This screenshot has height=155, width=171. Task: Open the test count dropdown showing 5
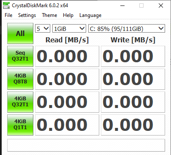[x=43, y=29]
